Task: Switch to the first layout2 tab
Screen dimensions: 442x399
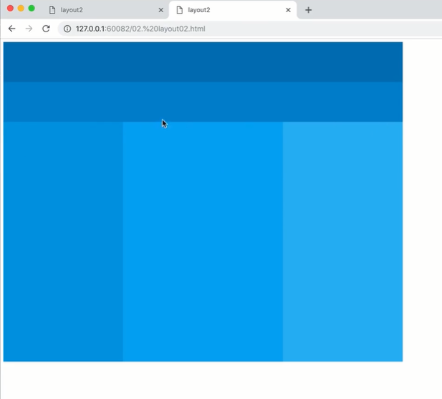Action: pos(106,10)
